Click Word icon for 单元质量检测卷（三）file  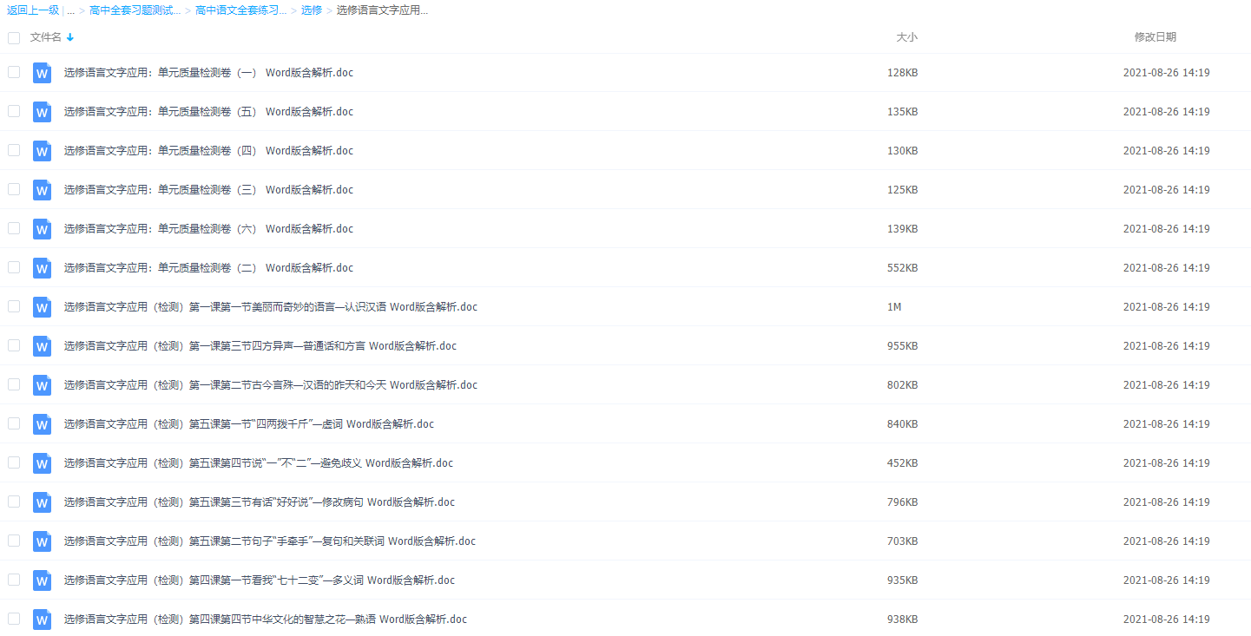tap(42, 190)
